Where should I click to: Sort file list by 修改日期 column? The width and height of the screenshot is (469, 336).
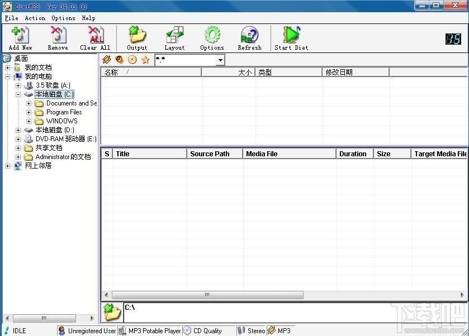356,72
